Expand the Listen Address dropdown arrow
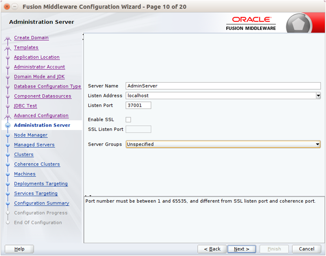The width and height of the screenshot is (326, 256). point(318,96)
